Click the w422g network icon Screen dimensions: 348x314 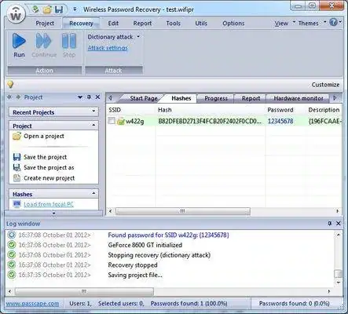[121, 121]
